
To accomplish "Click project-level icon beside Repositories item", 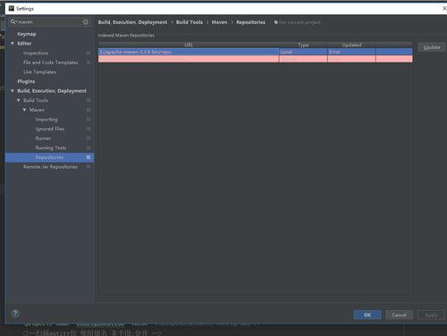I will pos(89,157).
